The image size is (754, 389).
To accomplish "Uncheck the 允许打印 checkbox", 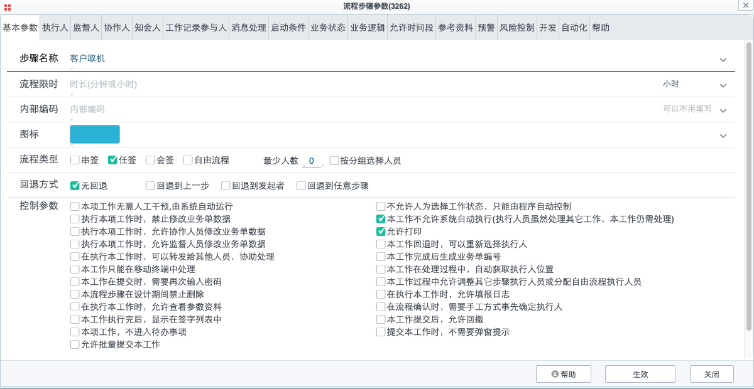I will click(x=381, y=232).
